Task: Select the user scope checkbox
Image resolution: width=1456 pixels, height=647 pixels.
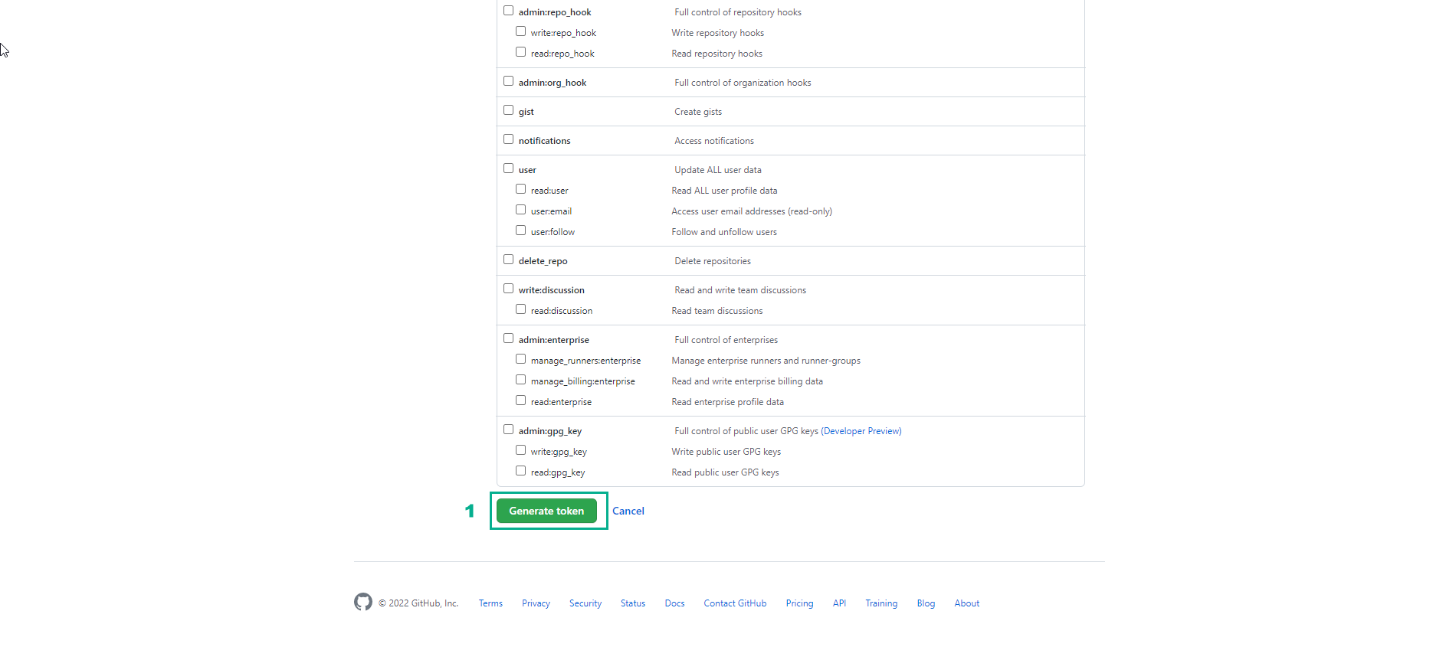Action: point(508,168)
